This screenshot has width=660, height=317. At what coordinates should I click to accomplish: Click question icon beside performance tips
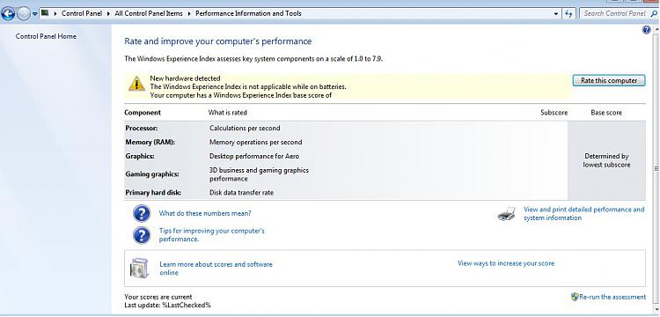coord(142,235)
